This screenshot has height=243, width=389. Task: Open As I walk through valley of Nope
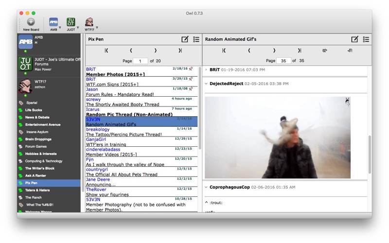141,162
